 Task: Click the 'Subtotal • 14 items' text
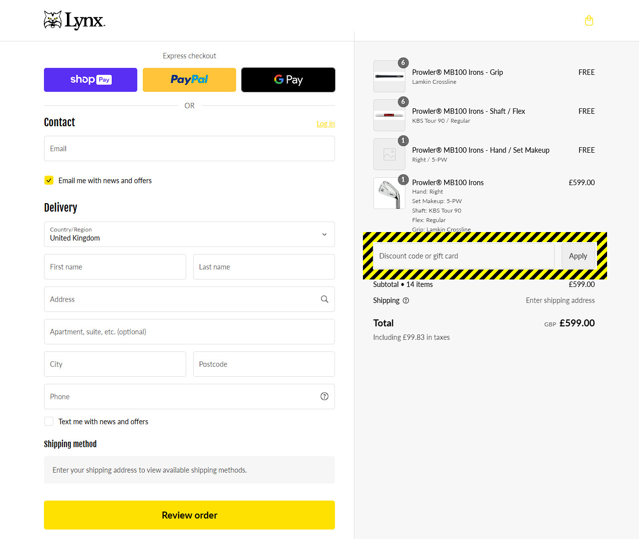[403, 284]
